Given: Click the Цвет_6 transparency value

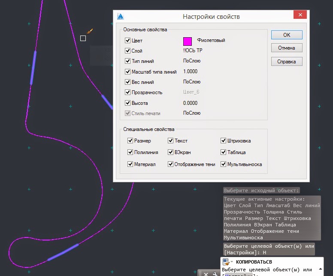Looking at the screenshot, I should coord(191,92).
